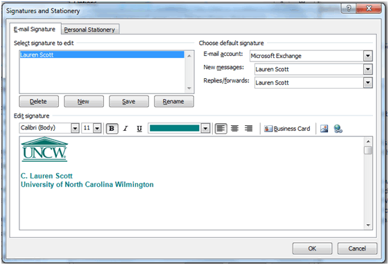Viewport: 389px width, 265px height.
Task: Rename the selected signature
Action: coord(173,101)
